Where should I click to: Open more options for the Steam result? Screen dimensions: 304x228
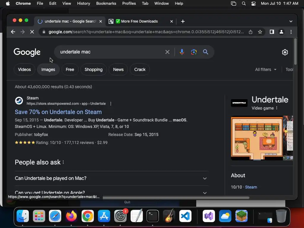[x=111, y=104]
